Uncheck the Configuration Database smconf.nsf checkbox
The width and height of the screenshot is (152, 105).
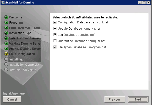[55, 22]
